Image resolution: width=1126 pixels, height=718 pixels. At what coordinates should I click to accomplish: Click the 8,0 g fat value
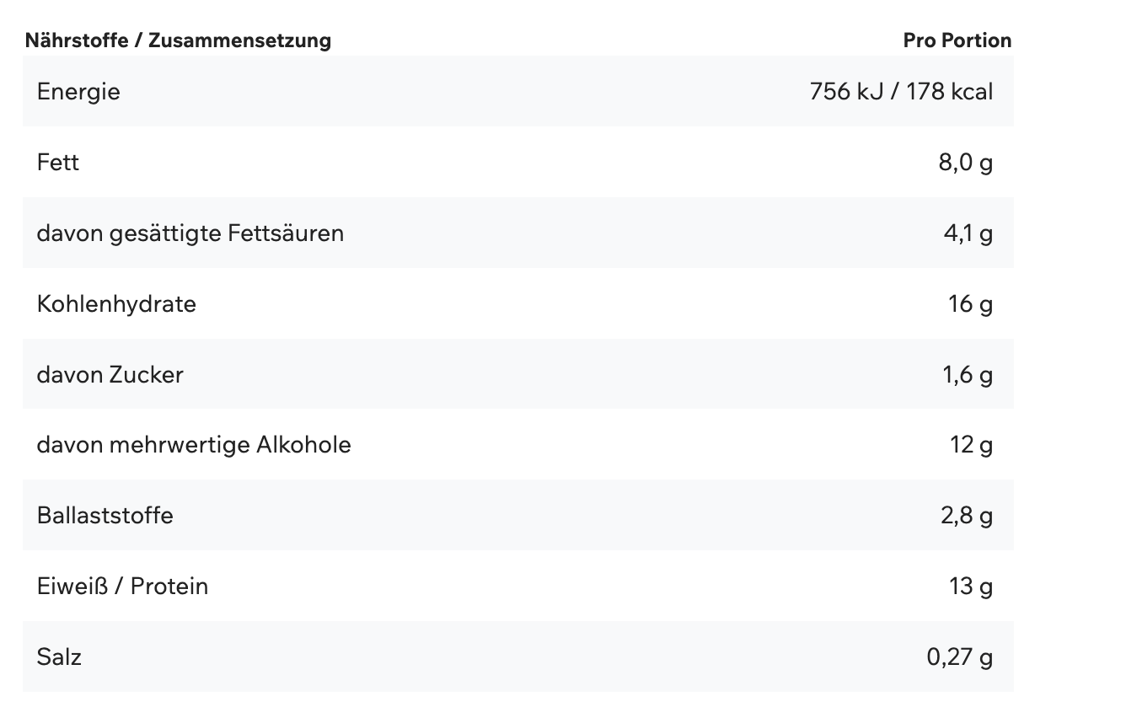(966, 162)
